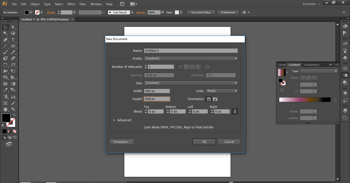Viewport: 350px width, 183px height.
Task: Open the Profile dropdown
Action: [x=235, y=58]
